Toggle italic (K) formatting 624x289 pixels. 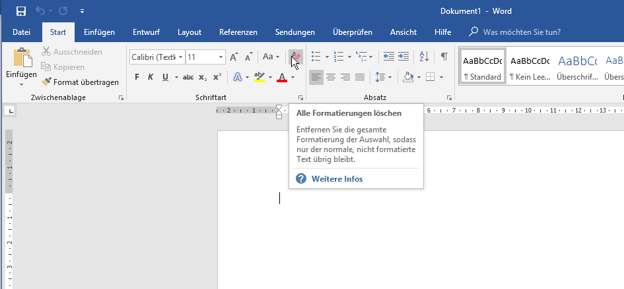pyautogui.click(x=151, y=77)
